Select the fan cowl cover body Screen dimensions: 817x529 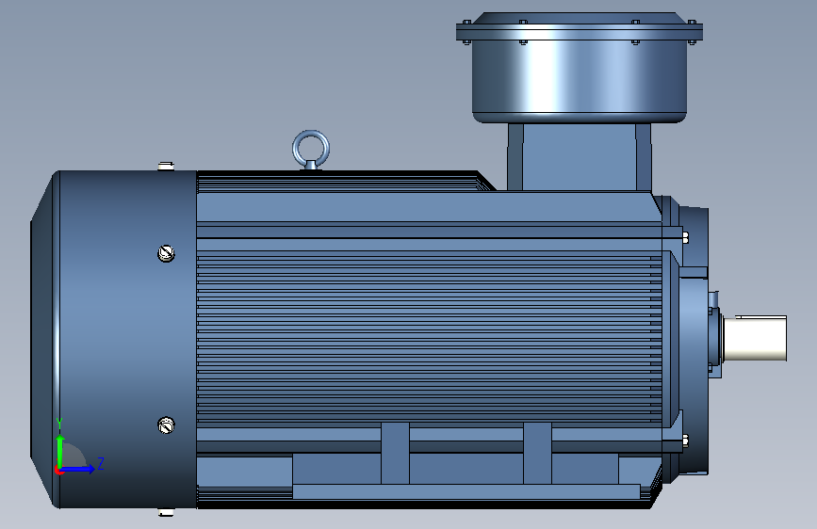pos(114,339)
